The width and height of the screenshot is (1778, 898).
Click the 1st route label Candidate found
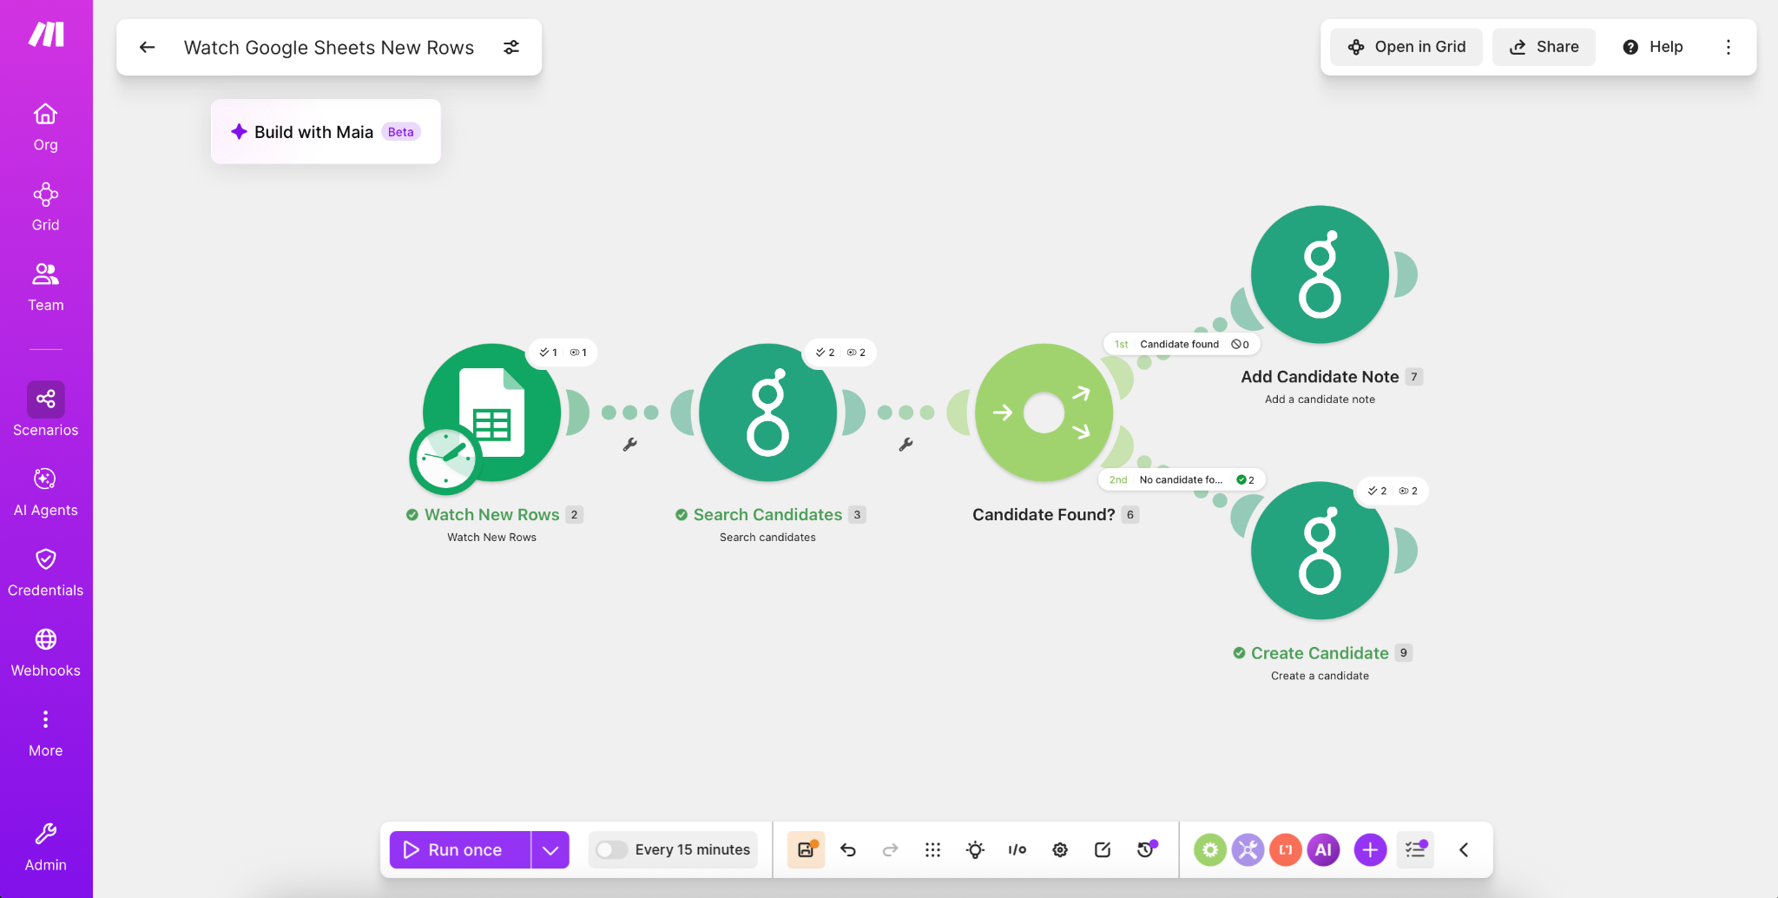[x=1181, y=344]
